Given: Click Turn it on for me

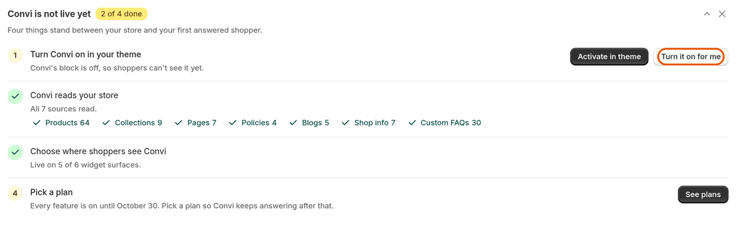Looking at the screenshot, I should point(691,56).
